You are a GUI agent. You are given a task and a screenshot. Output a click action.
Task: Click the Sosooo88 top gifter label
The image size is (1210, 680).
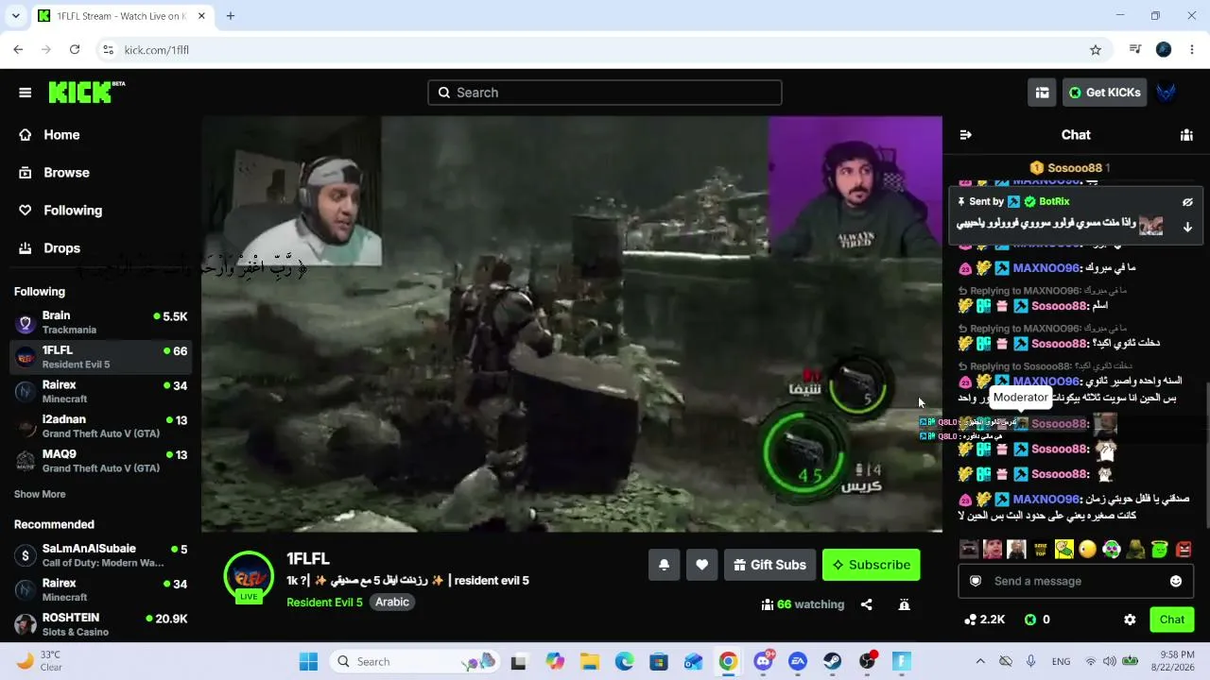pos(1070,168)
